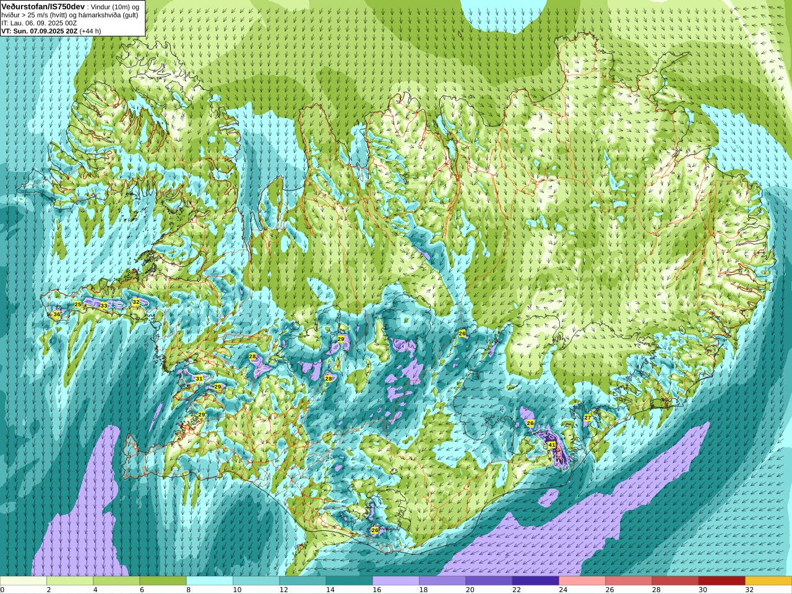This screenshot has width=792, height=594.
Task: Click the forecast offset "(+44 h)"
Action: [x=90, y=31]
